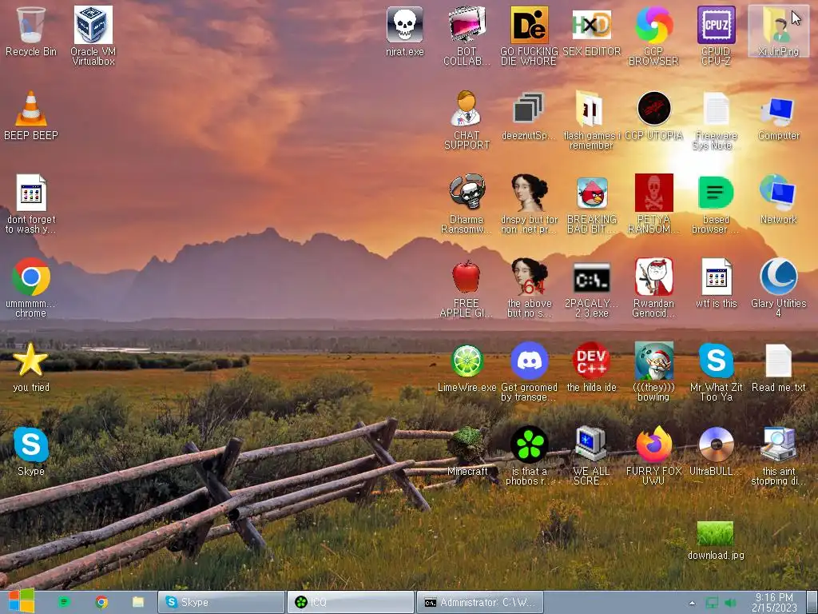The width and height of the screenshot is (818, 614).
Task: Switch to the ICQ taskbar window
Action: click(350, 602)
